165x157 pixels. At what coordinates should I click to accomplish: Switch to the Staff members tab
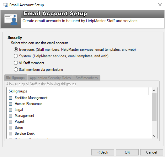[x=87, y=78]
